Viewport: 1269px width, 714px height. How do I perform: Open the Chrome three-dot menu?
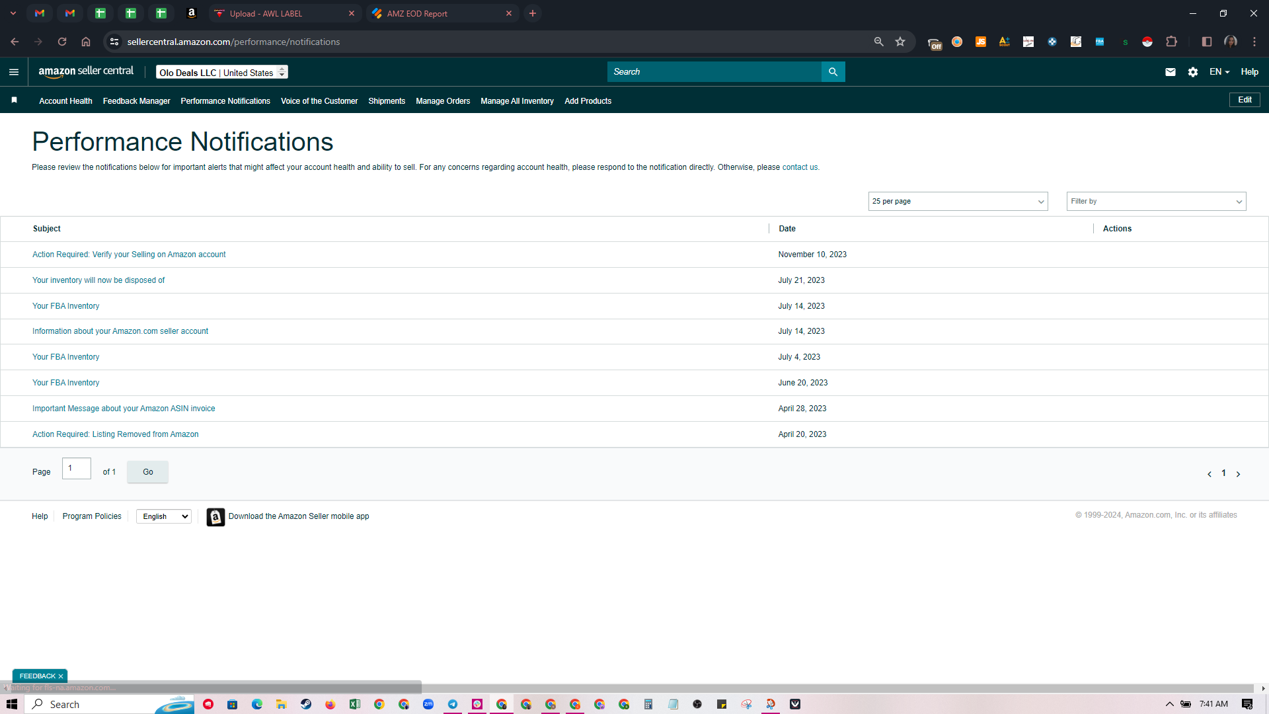tap(1254, 42)
